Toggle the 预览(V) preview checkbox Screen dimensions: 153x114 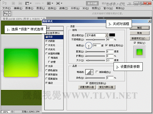click(x=135, y=43)
